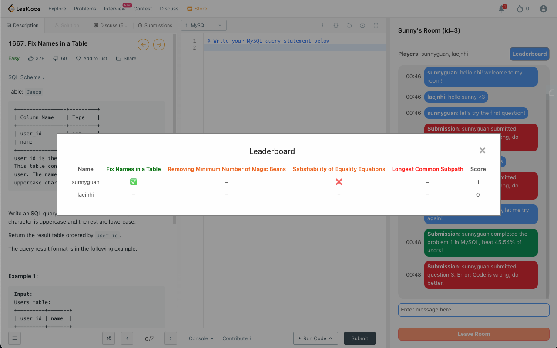
Task: Like the problem with thumbs up
Action: click(36, 58)
